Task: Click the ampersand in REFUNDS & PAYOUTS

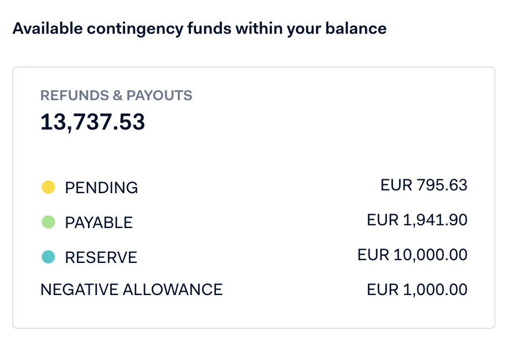Action: coord(117,96)
